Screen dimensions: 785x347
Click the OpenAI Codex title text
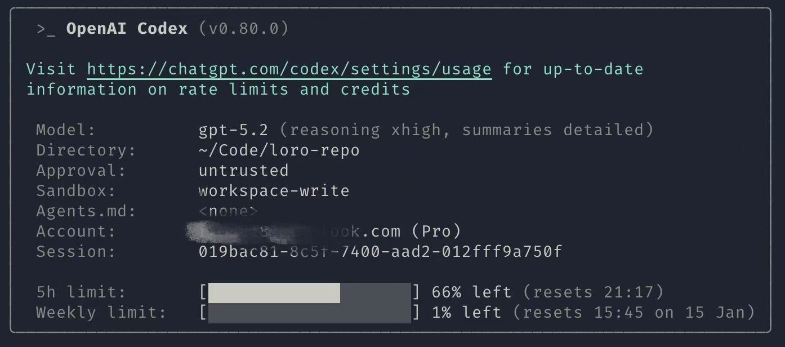point(127,29)
